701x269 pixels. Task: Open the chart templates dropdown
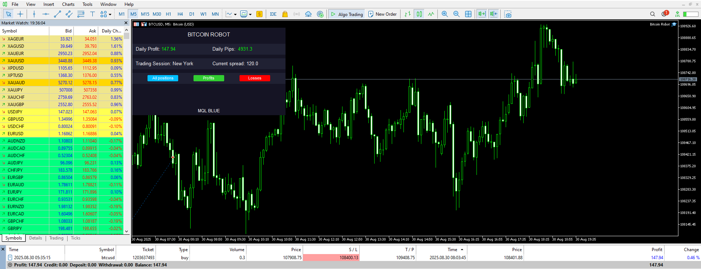point(246,14)
